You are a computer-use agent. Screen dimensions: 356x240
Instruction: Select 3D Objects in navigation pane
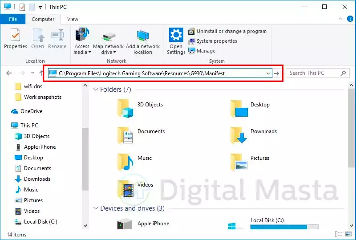tap(32, 136)
